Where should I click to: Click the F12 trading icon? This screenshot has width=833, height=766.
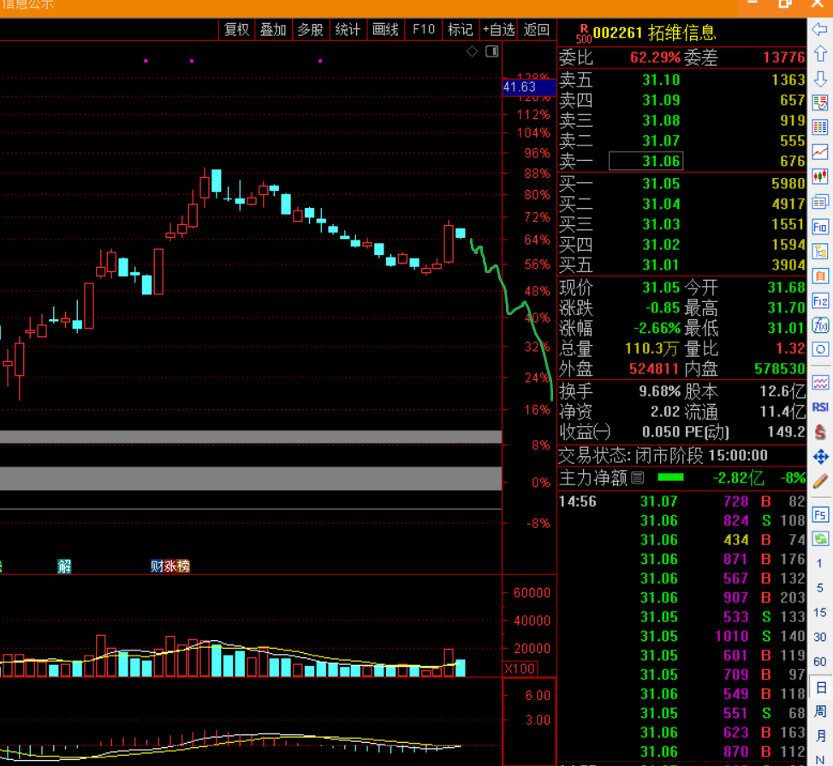[819, 301]
